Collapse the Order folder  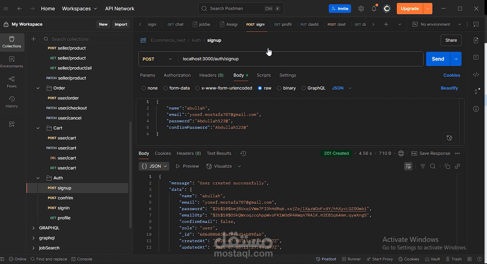[38, 88]
